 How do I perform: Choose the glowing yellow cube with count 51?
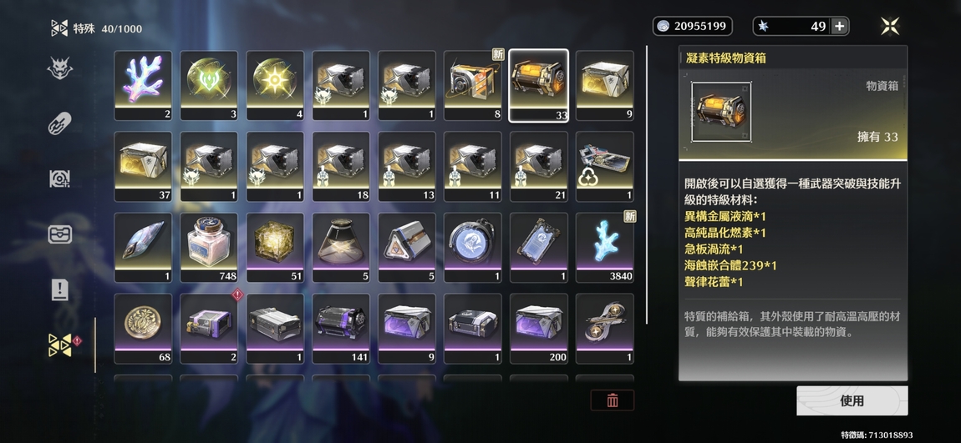[x=275, y=247]
